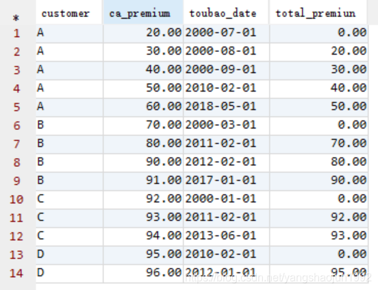This screenshot has height=290, width=378.
Task: Click date cell 2000-08-01
Action: pos(226,52)
